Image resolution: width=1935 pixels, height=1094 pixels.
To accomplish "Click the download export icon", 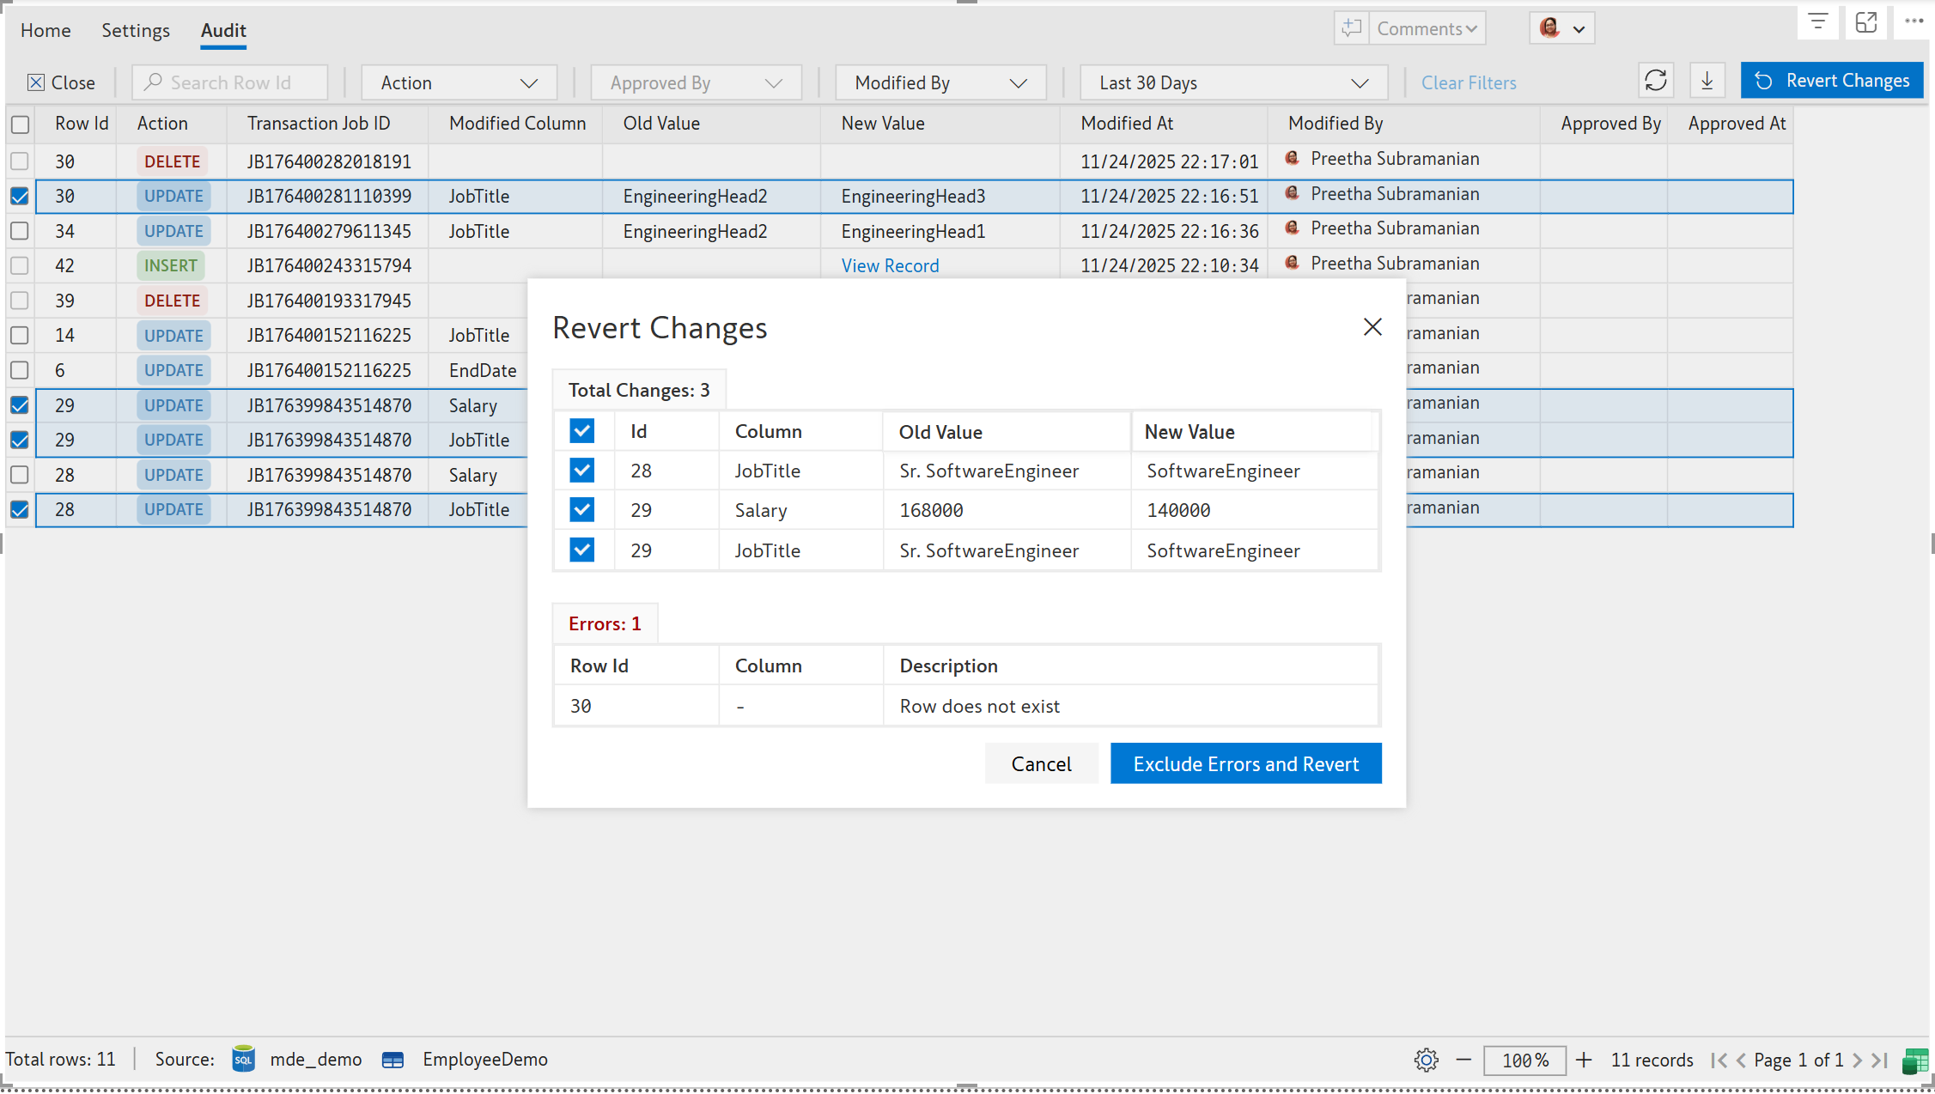I will pyautogui.click(x=1707, y=81).
